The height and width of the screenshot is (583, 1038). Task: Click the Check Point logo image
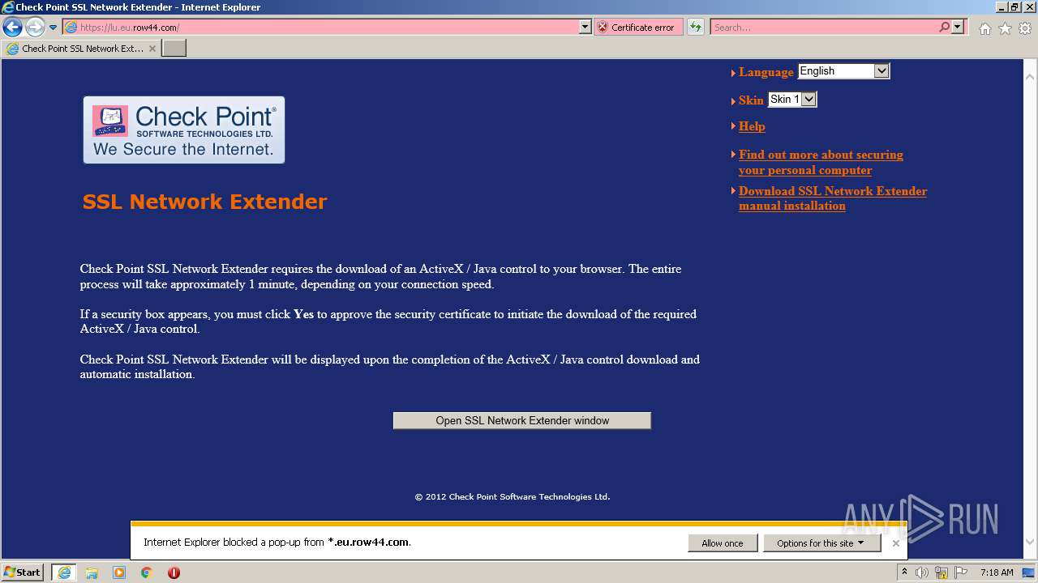[184, 130]
